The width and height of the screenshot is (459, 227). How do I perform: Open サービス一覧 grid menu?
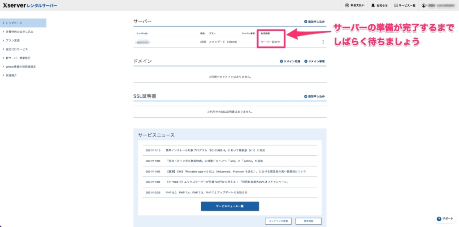click(x=404, y=5)
